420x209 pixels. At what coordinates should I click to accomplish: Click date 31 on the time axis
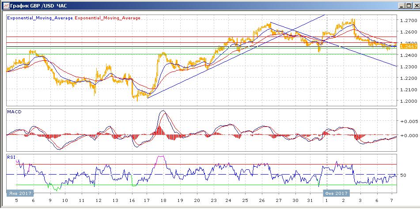pyautogui.click(x=310, y=201)
